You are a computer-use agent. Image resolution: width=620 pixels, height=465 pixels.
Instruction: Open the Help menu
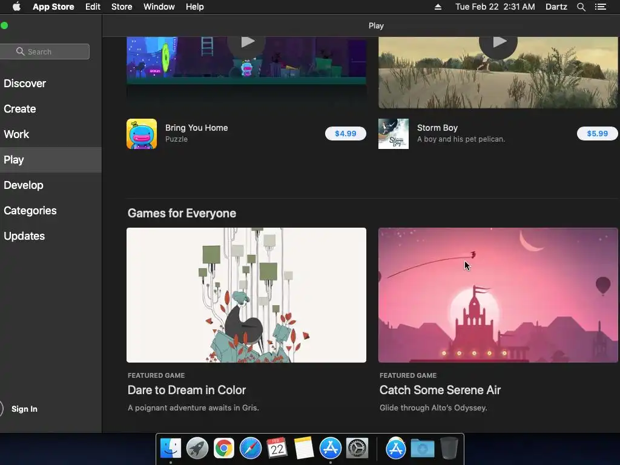point(195,7)
